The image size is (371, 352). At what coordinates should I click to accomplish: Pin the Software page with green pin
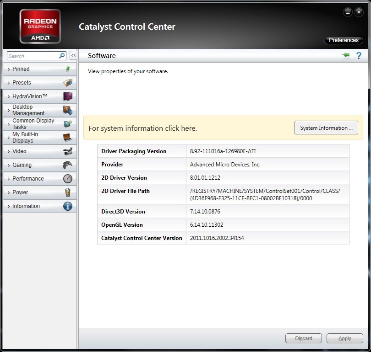tap(346, 55)
